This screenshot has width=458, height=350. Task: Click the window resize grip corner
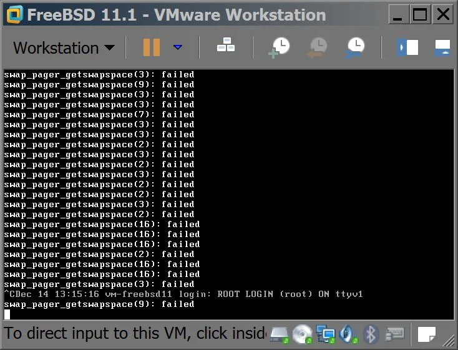(x=449, y=341)
